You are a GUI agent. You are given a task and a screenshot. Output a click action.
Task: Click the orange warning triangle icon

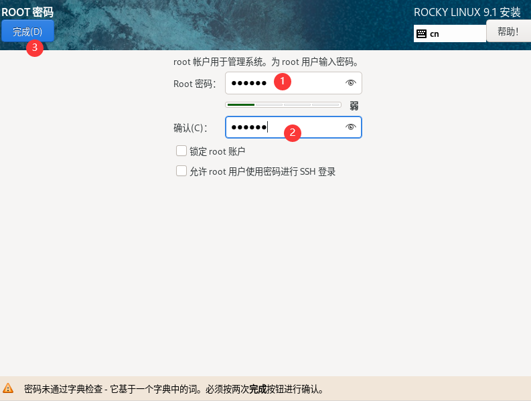(x=8, y=388)
